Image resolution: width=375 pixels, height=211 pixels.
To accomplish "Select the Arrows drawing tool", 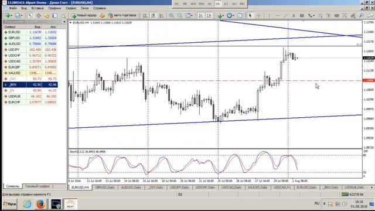I will click(310, 16).
